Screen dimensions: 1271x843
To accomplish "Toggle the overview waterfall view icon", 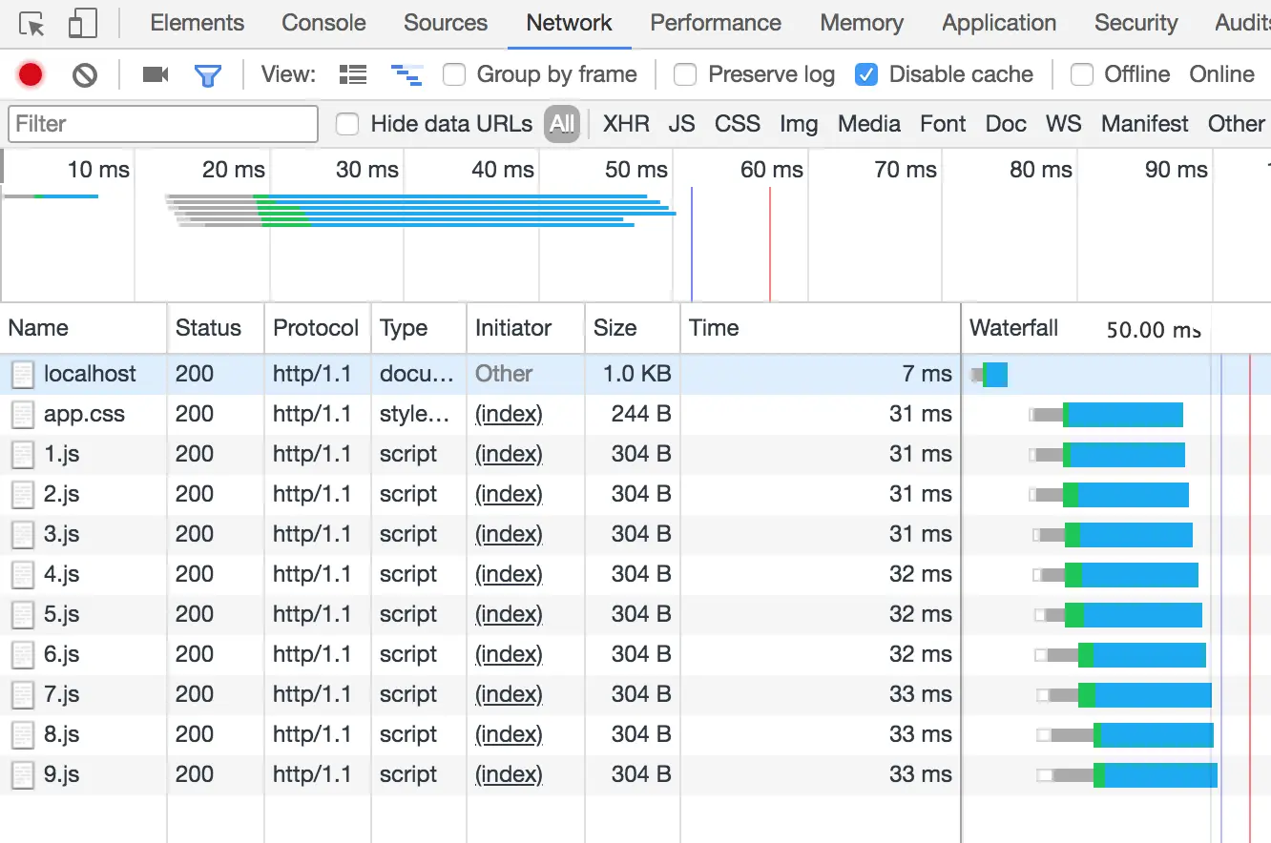I will (x=407, y=74).
